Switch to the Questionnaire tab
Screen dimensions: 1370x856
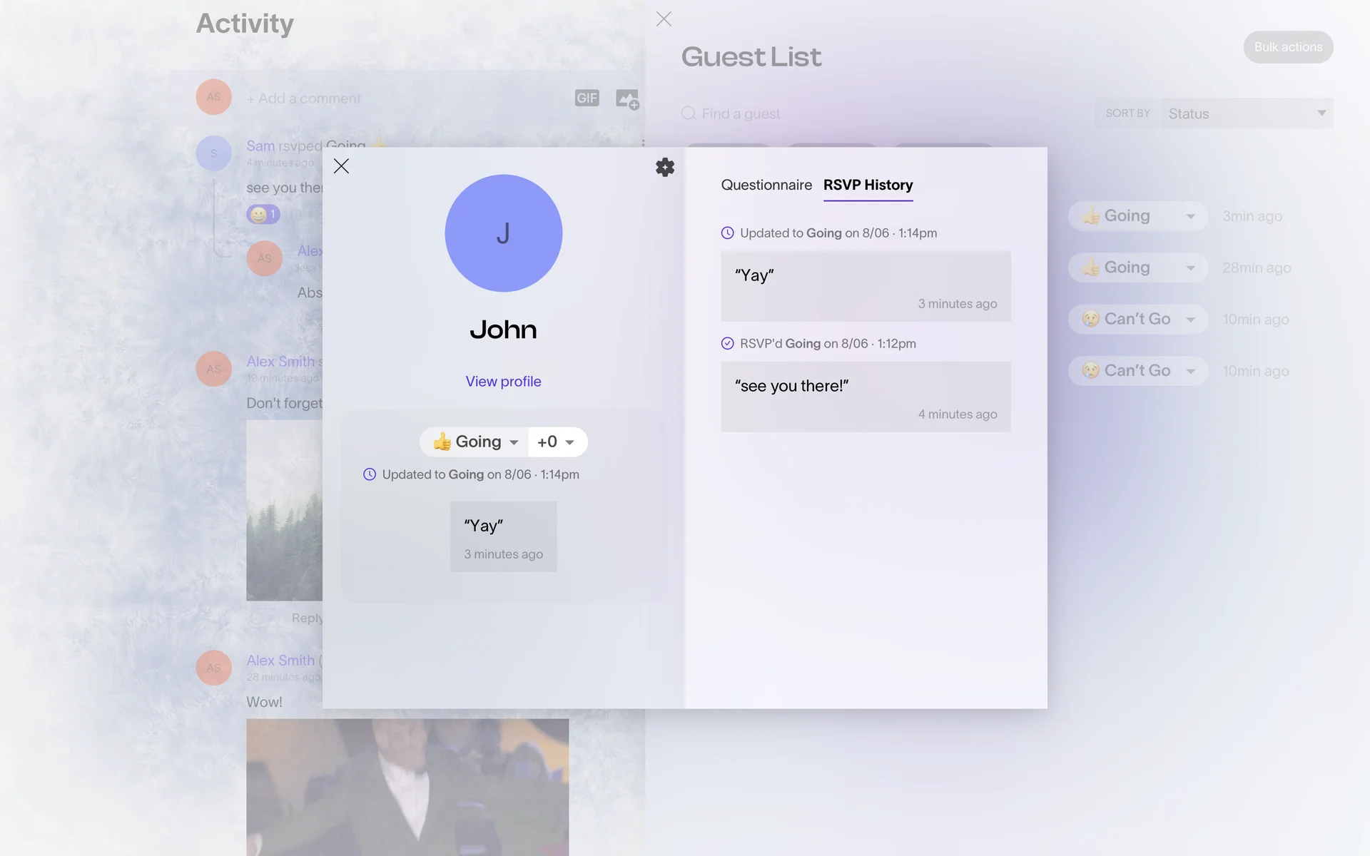point(766,185)
